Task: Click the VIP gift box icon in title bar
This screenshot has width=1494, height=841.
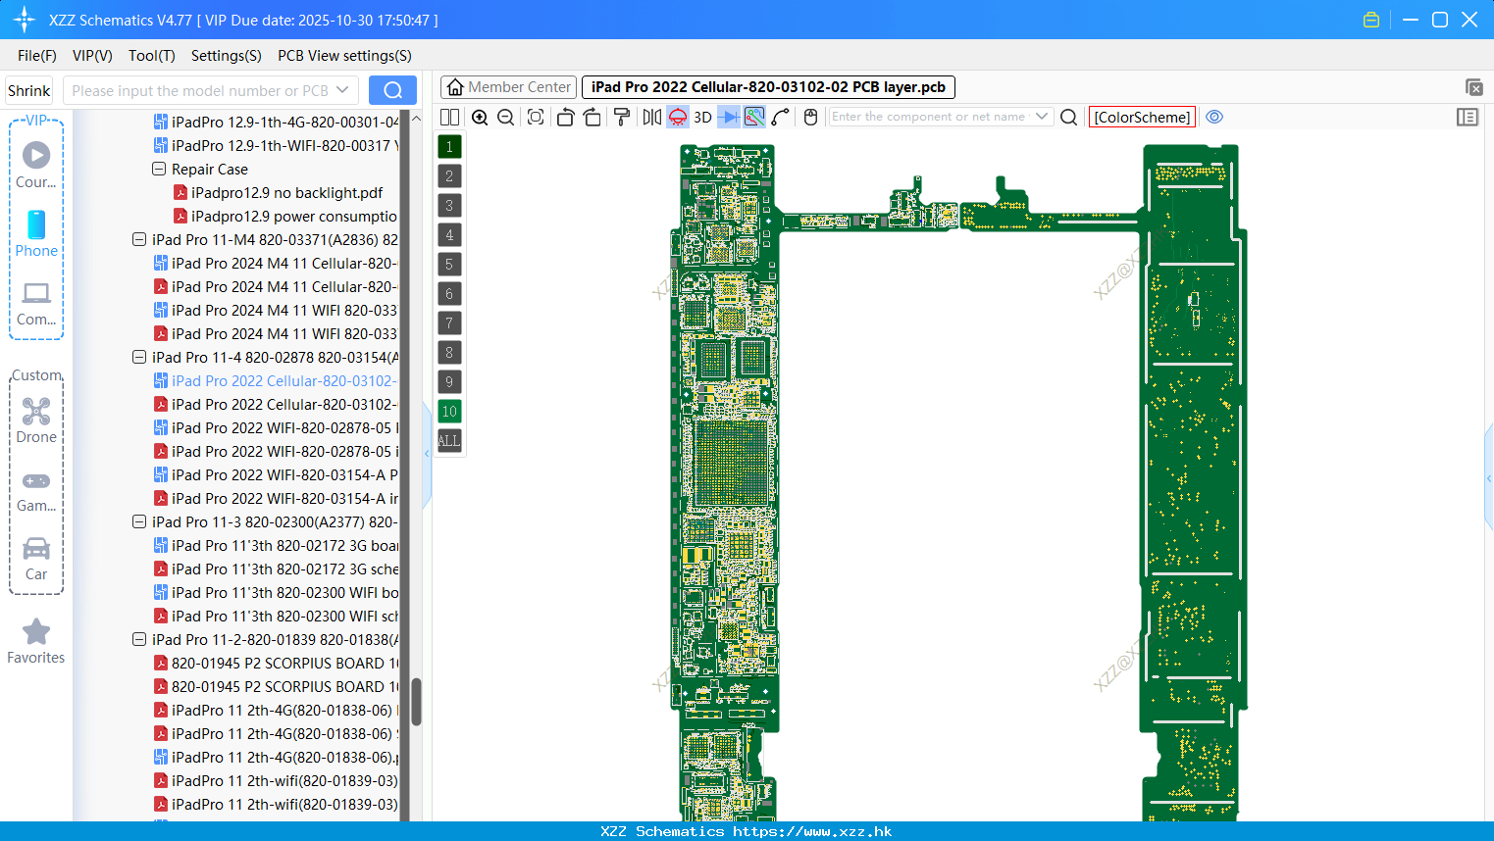Action: (x=1371, y=20)
